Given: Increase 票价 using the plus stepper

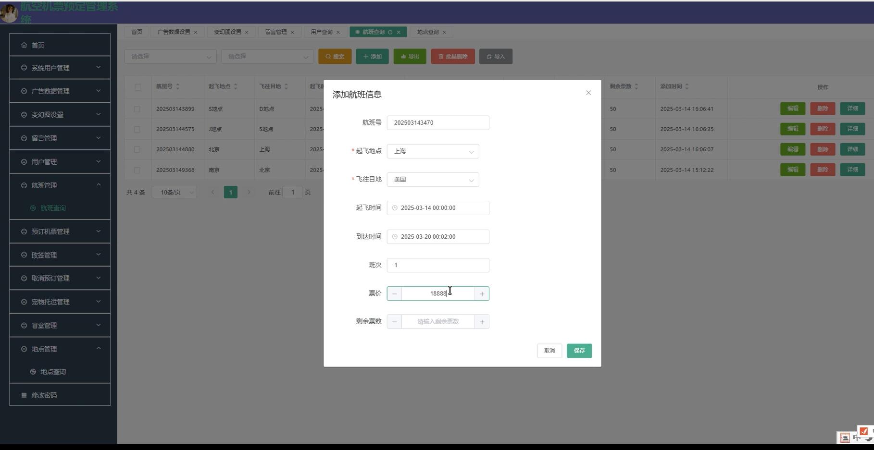Looking at the screenshot, I should [x=482, y=293].
